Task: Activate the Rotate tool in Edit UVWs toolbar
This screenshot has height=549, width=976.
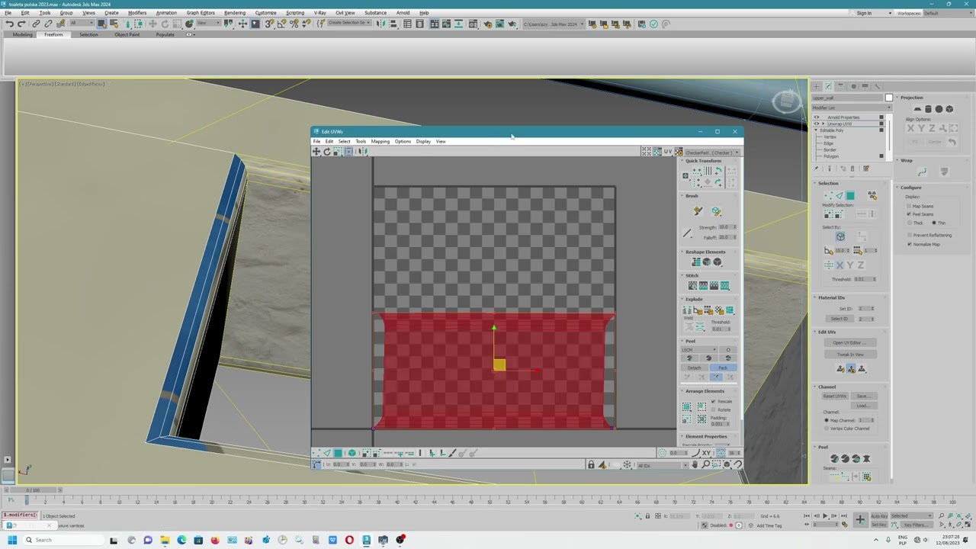Action: (327, 152)
